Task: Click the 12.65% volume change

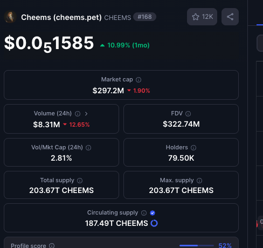Action: (x=79, y=125)
